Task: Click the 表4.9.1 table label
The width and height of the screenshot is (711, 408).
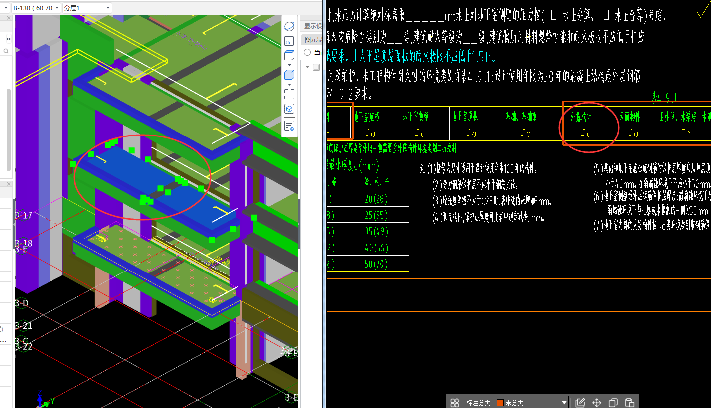Action: coord(664,97)
